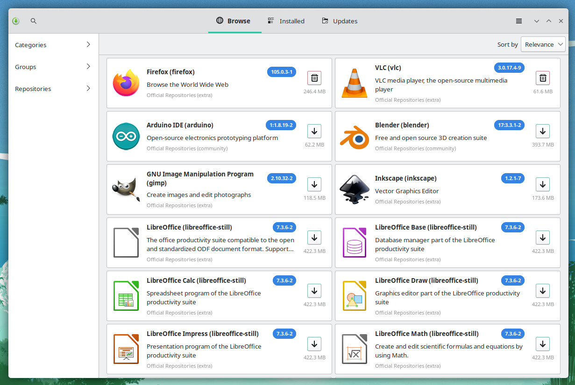The width and height of the screenshot is (575, 385).
Task: Click the LibreOffice Base database icon
Action: [x=355, y=243]
